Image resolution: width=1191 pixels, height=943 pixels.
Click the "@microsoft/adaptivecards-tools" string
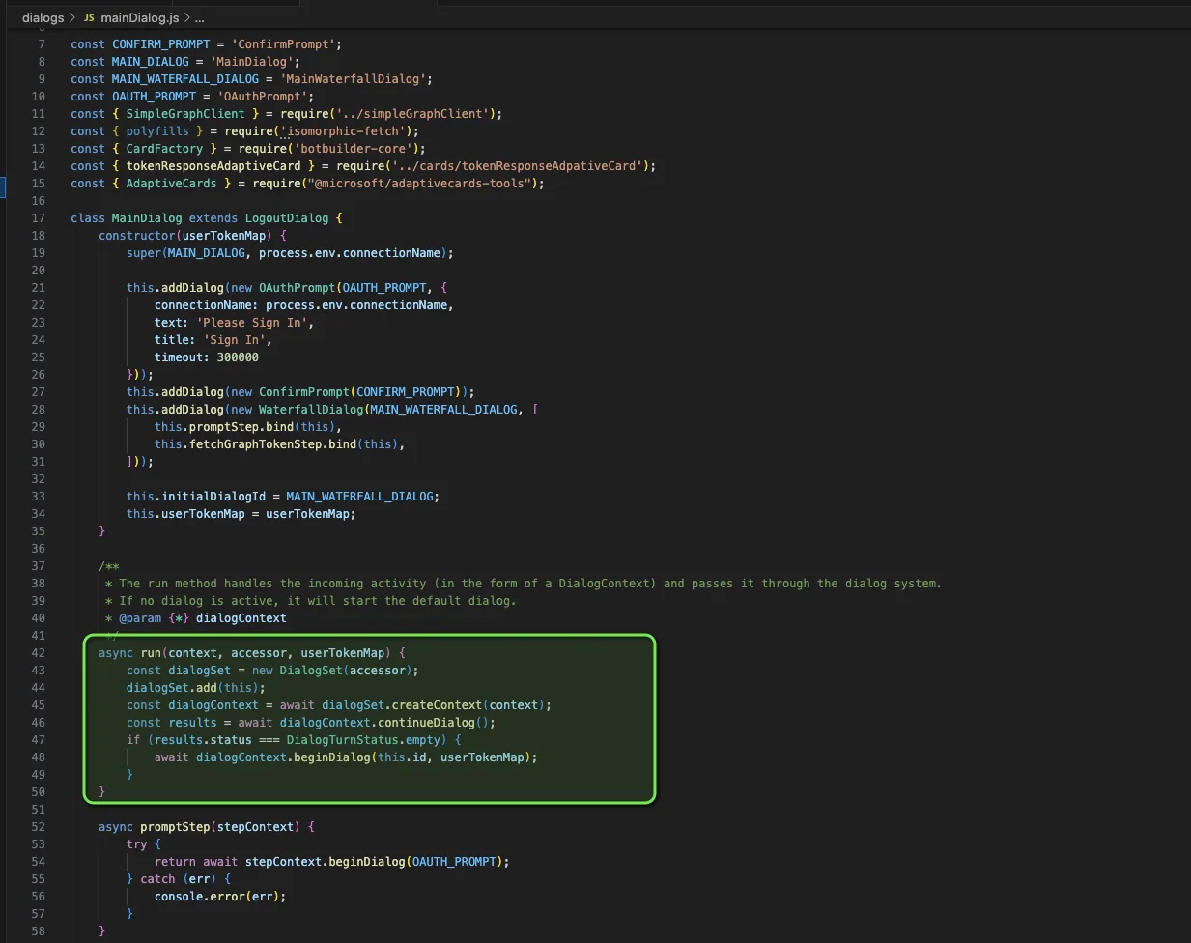click(x=419, y=184)
